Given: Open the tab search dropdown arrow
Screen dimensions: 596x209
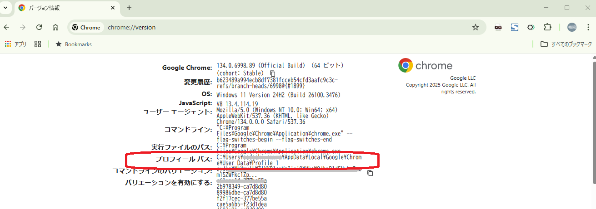Looking at the screenshot, I should point(5,8).
